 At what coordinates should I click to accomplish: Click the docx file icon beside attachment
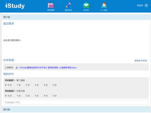coord(17,68)
